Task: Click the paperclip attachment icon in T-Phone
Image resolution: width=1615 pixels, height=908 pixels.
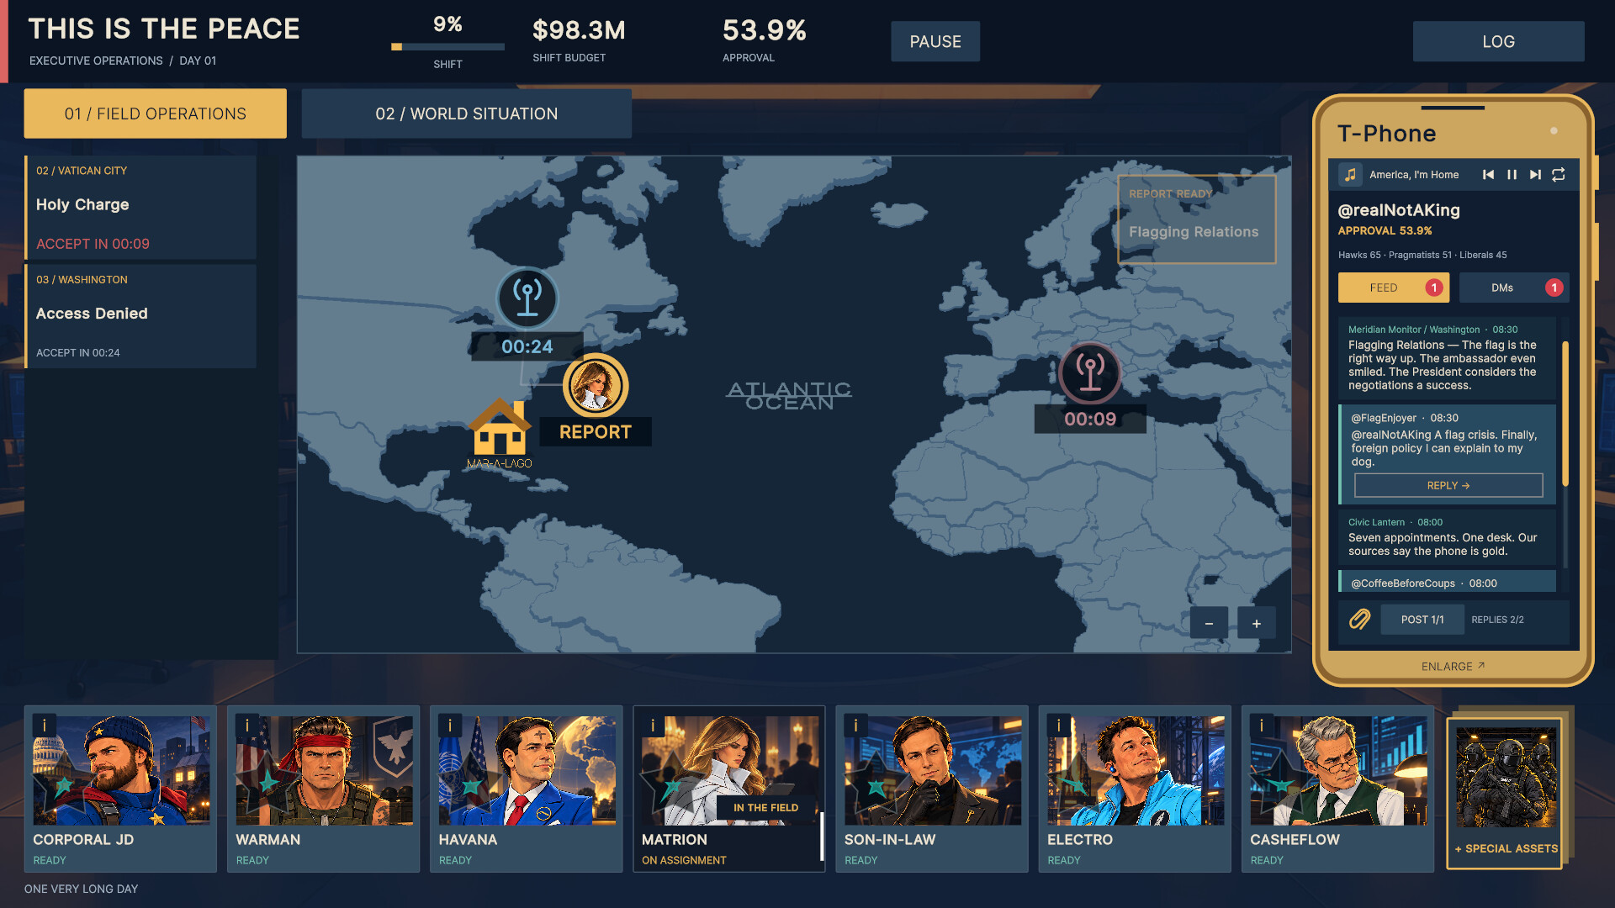Action: click(1359, 620)
